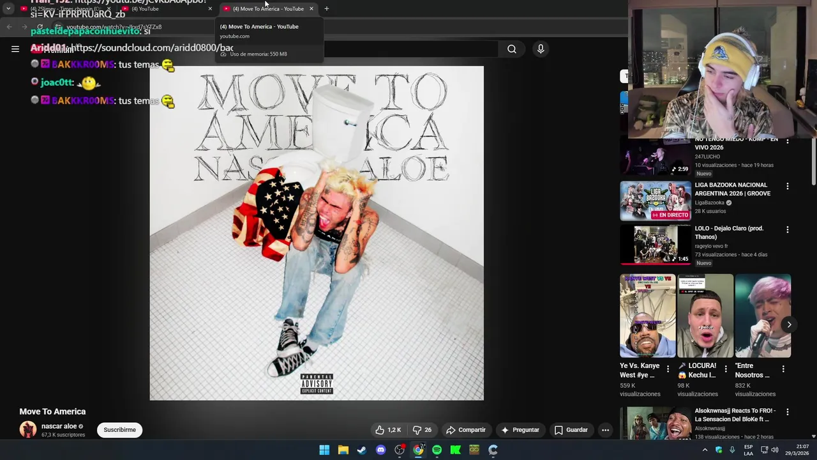Viewport: 817px width, 460px height.
Task: Close the (4) YouTube browser tab
Action: coord(210,9)
